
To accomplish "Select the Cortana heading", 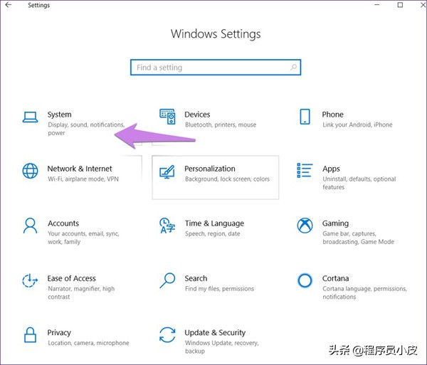I will tap(335, 278).
